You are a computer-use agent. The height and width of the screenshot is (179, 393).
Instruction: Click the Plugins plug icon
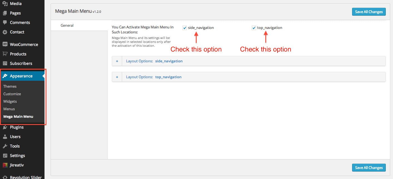pyautogui.click(x=5, y=127)
